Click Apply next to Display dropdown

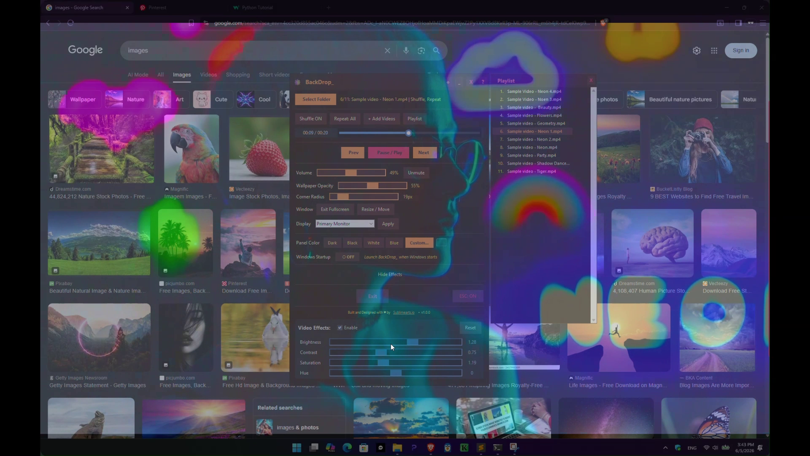[388, 224]
